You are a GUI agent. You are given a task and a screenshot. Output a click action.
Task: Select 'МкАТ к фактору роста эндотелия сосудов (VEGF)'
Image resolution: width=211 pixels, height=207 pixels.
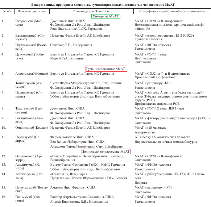pyautogui.click(x=172, y=118)
